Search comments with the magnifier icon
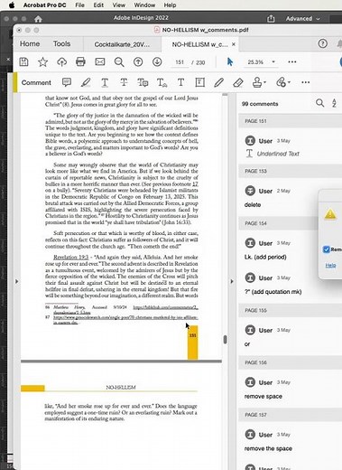This screenshot has width=342, height=470. [x=320, y=103]
